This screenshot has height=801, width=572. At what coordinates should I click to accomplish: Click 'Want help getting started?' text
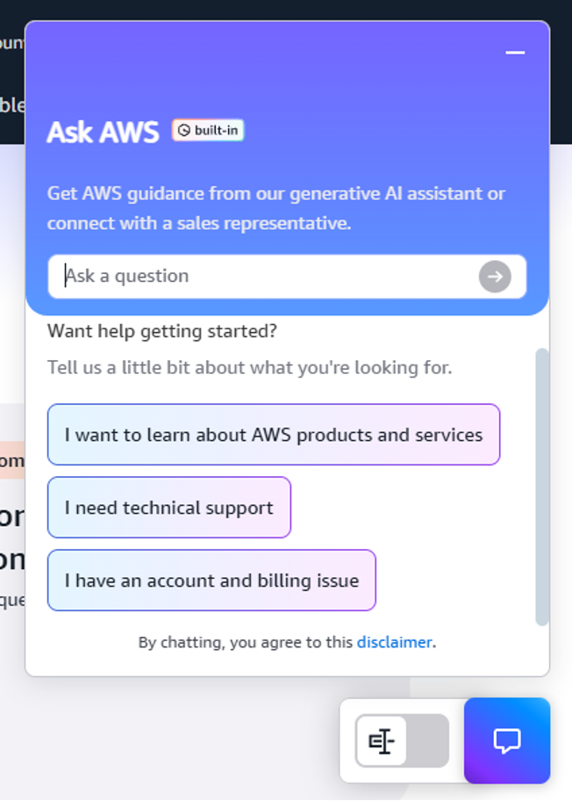[162, 331]
